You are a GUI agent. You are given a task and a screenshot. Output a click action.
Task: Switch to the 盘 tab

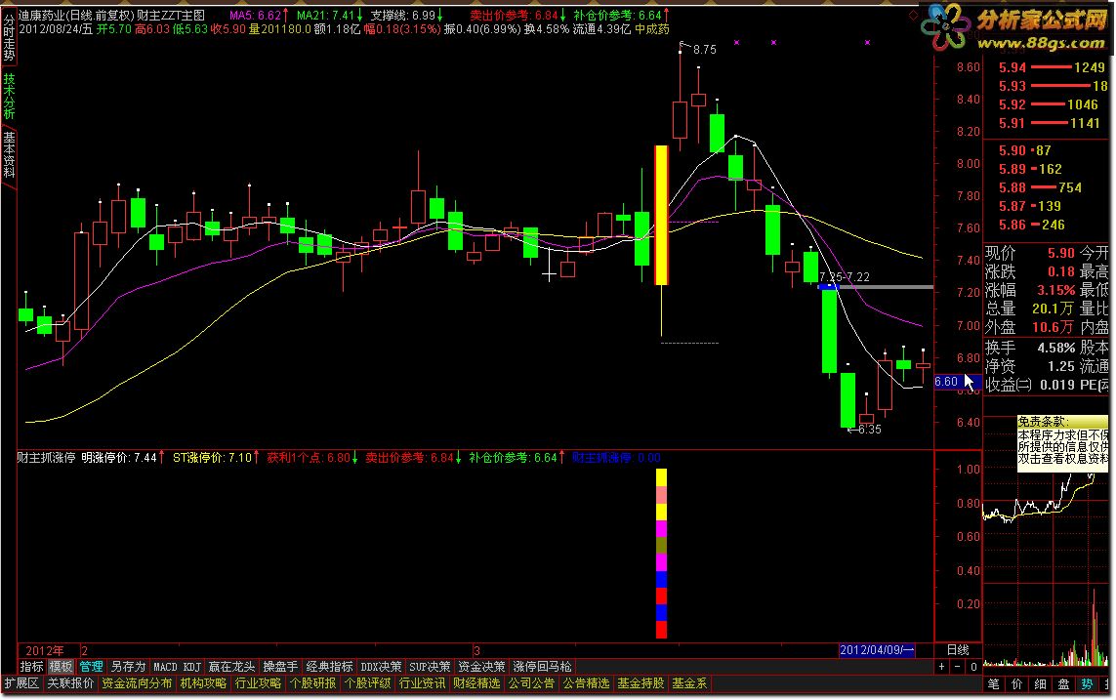click(1063, 683)
